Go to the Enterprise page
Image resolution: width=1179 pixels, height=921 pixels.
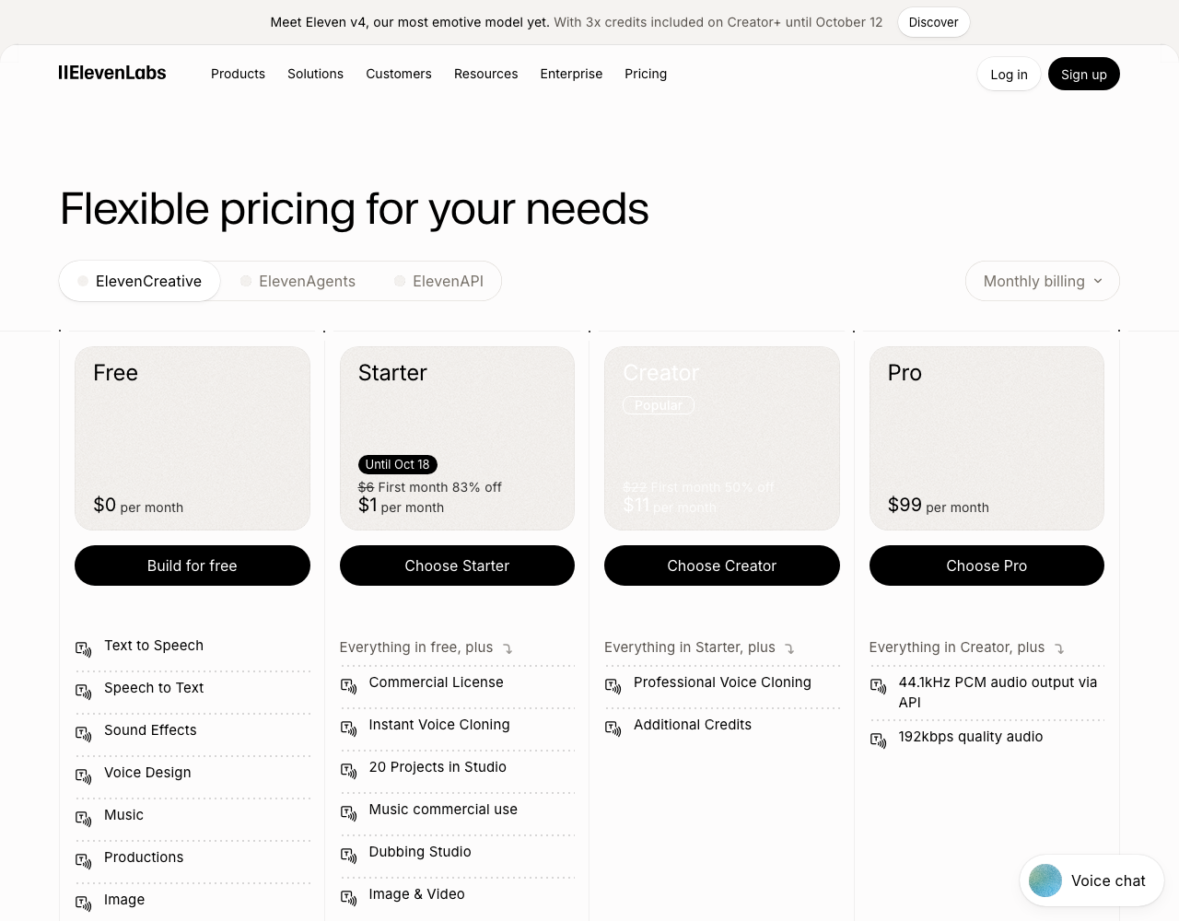[571, 74]
